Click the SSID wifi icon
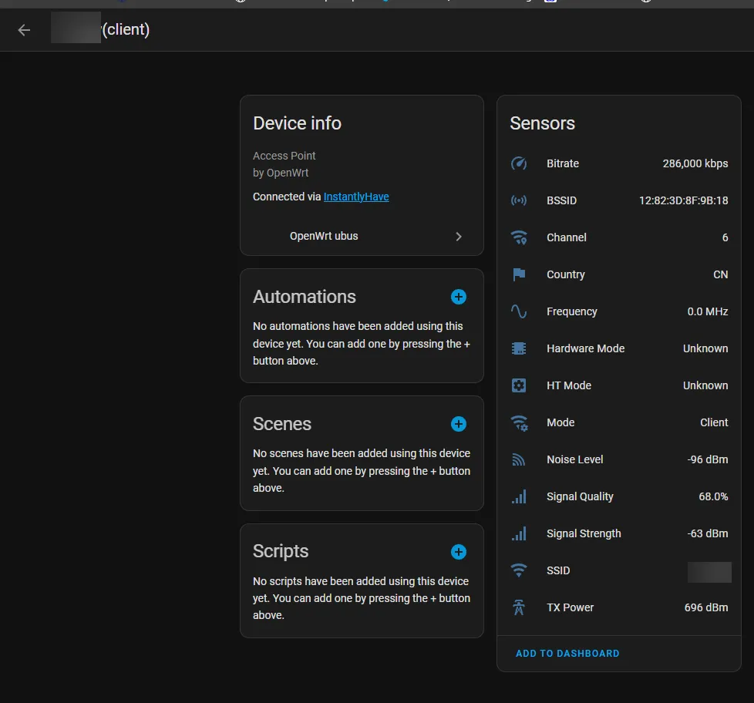 click(x=518, y=570)
